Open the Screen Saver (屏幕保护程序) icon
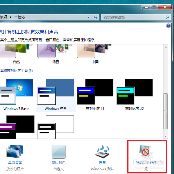Image resolution: width=174 pixels, height=174 pixels. point(146,151)
